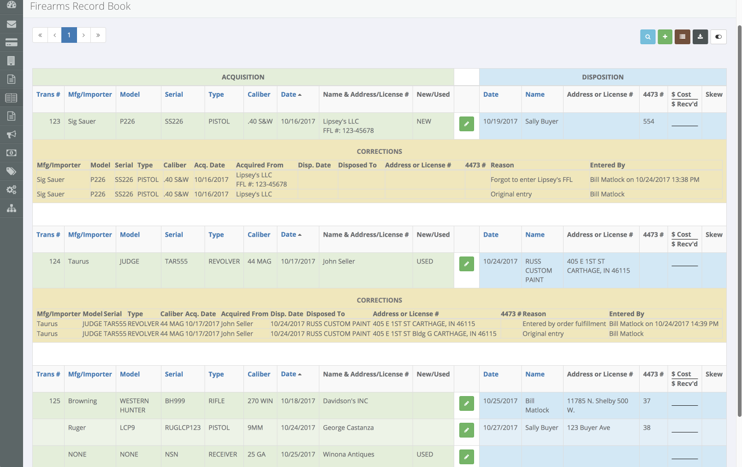Screen dimensions: 742x467
Task: Open the price tags icon in sidebar
Action: 12,171
